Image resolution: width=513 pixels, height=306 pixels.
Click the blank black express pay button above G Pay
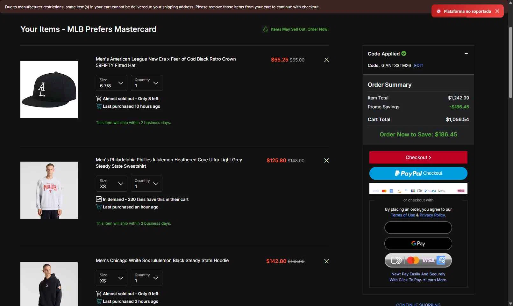coord(418,228)
